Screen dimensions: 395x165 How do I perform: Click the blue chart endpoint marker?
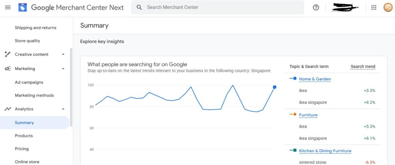point(275,87)
